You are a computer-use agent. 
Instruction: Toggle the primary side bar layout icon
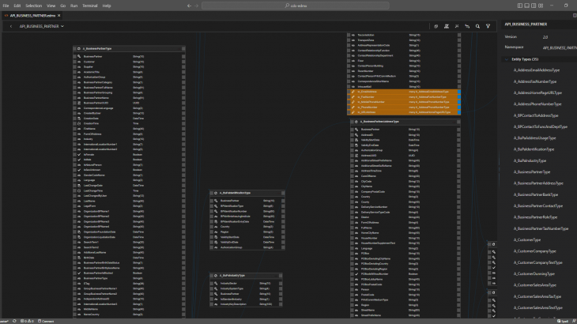click(x=519, y=6)
